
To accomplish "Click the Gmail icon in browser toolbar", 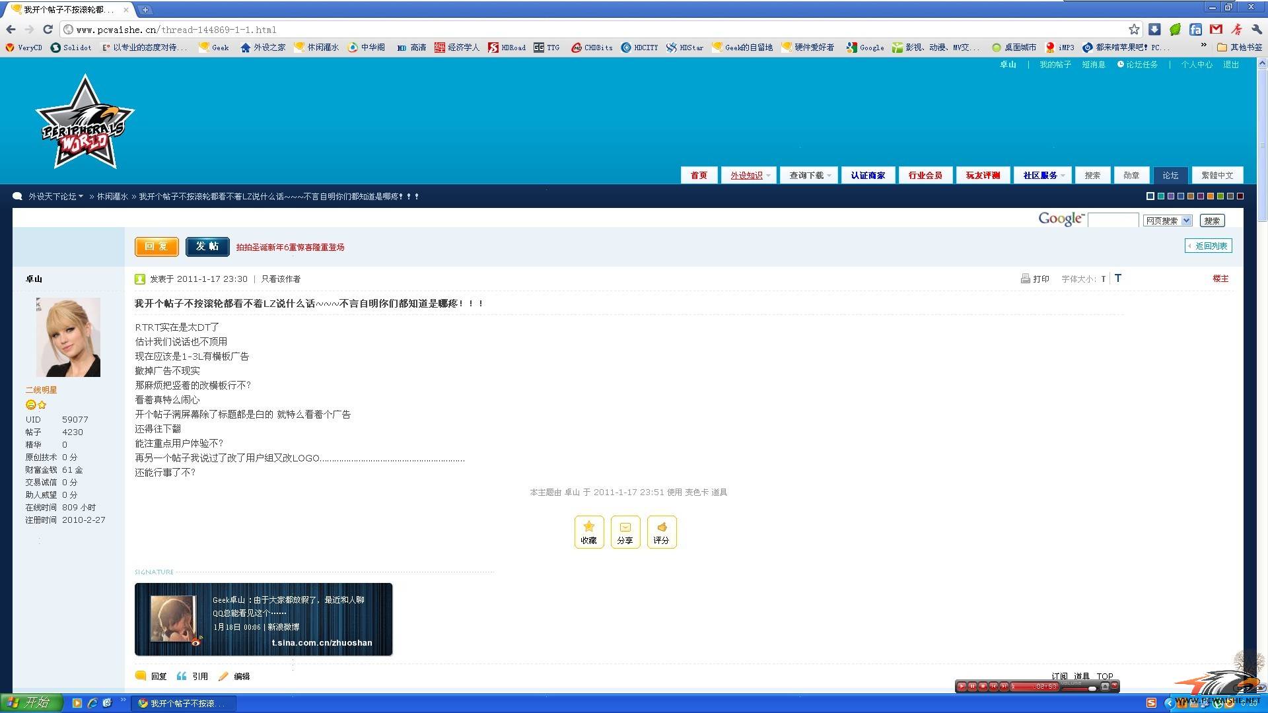I will (1215, 29).
